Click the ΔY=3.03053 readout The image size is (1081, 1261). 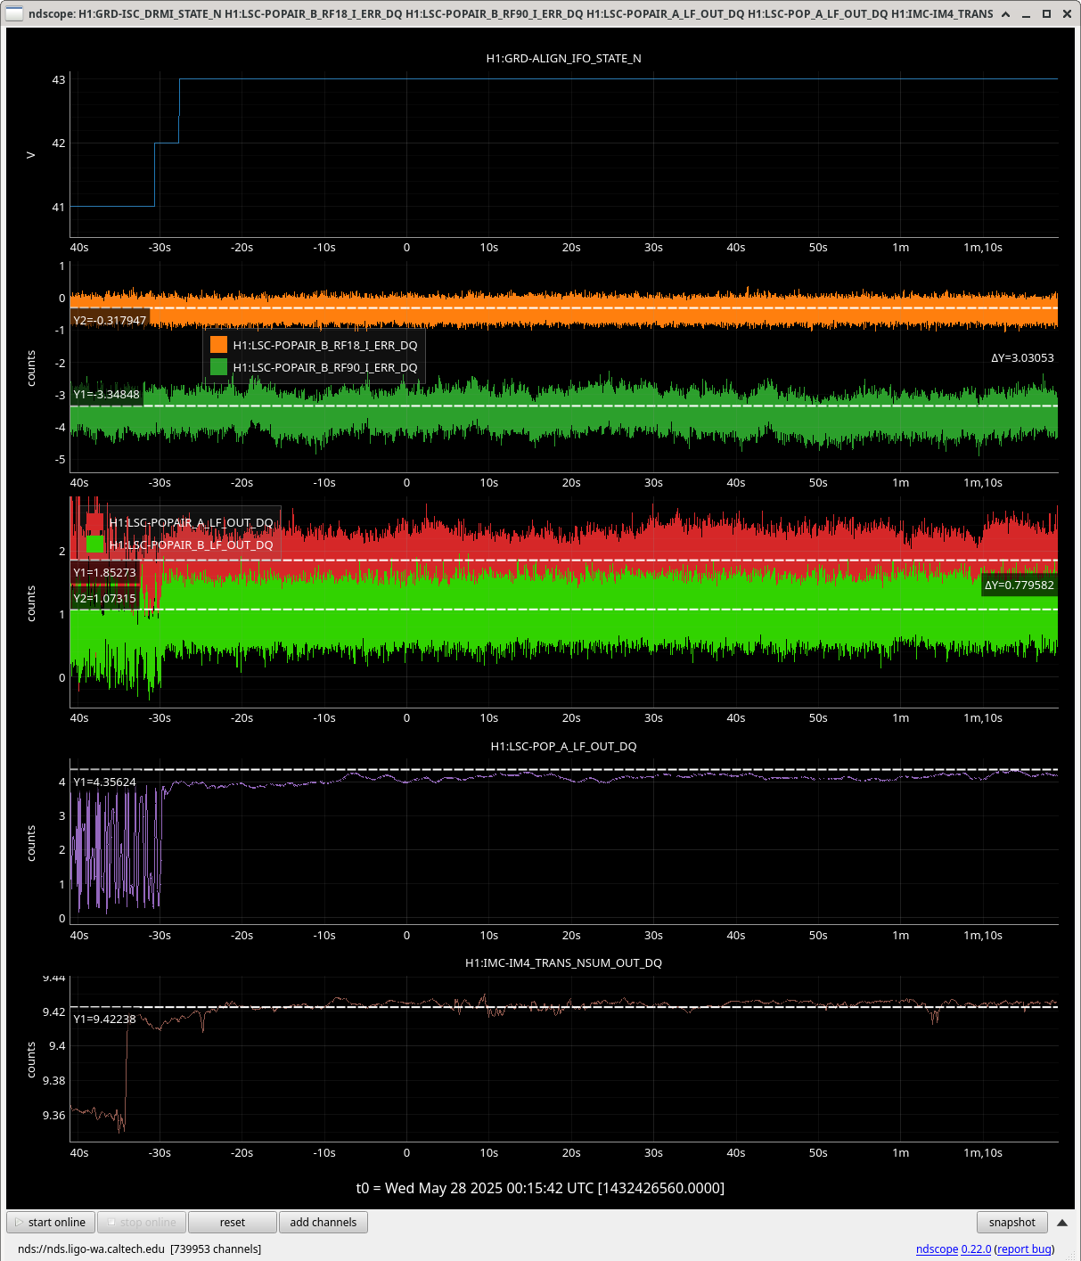(x=1022, y=357)
